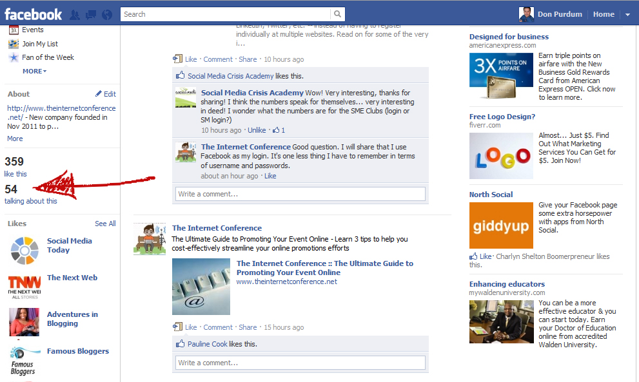Click Write a comment box under first post
Screen dimensions: 639x382
[300, 194]
